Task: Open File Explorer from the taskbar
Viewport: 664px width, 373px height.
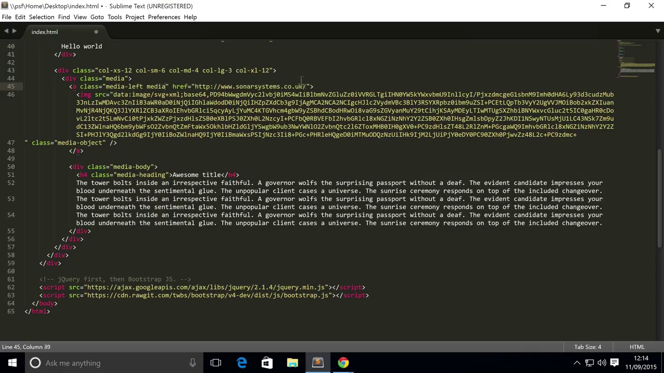Action: pyautogui.click(x=292, y=363)
